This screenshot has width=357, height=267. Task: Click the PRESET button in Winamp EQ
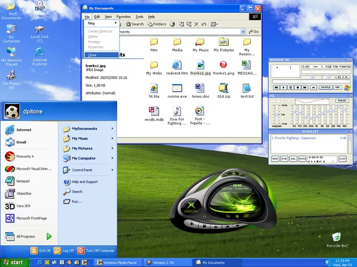(x=342, y=100)
